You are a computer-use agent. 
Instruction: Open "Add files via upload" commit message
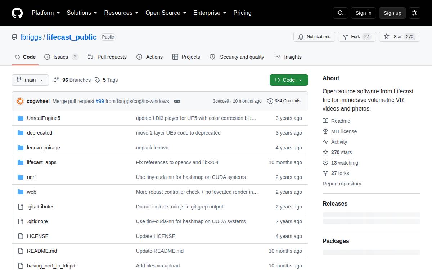tap(158, 266)
